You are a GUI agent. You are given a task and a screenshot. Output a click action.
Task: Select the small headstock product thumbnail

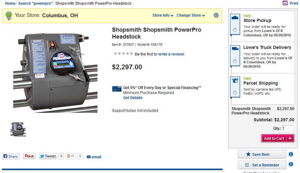(18, 129)
